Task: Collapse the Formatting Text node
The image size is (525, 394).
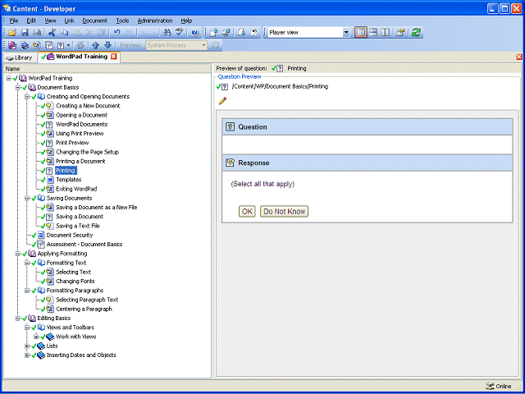Action: pos(27,263)
